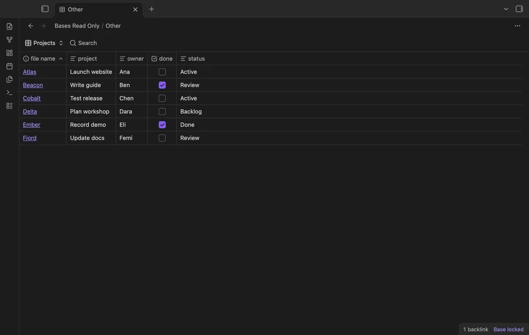Toggle the left sidebar panel icon

[x=45, y=9]
